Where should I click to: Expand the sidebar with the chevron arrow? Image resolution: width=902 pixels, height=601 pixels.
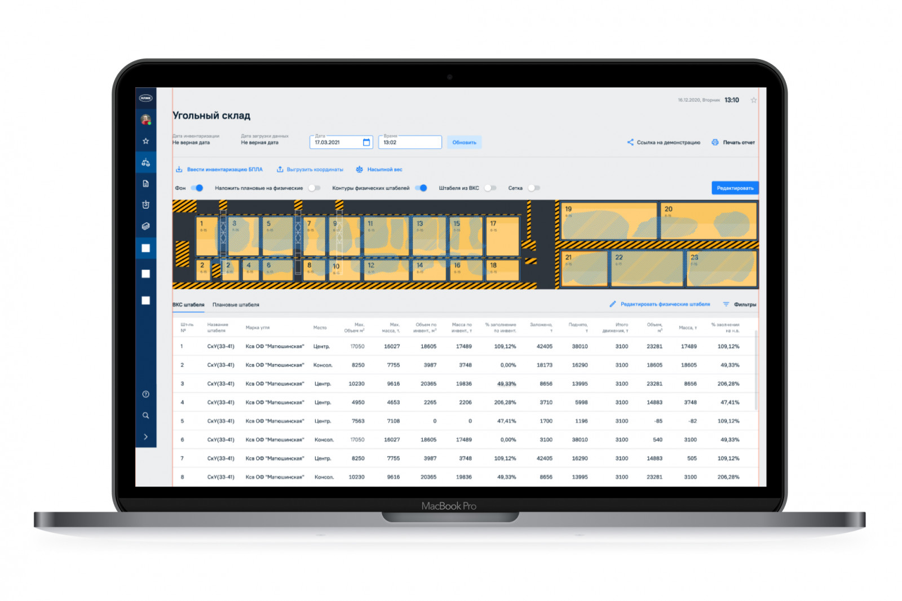click(145, 436)
